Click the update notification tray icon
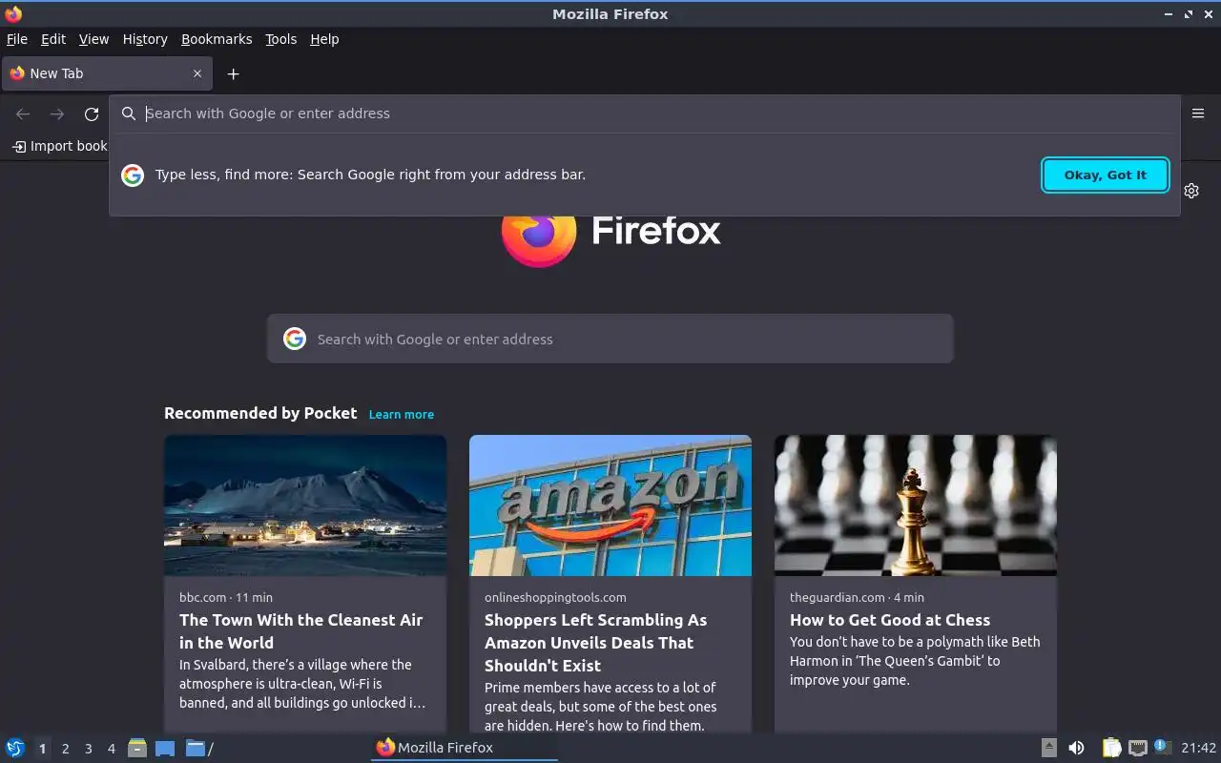 click(x=1162, y=746)
